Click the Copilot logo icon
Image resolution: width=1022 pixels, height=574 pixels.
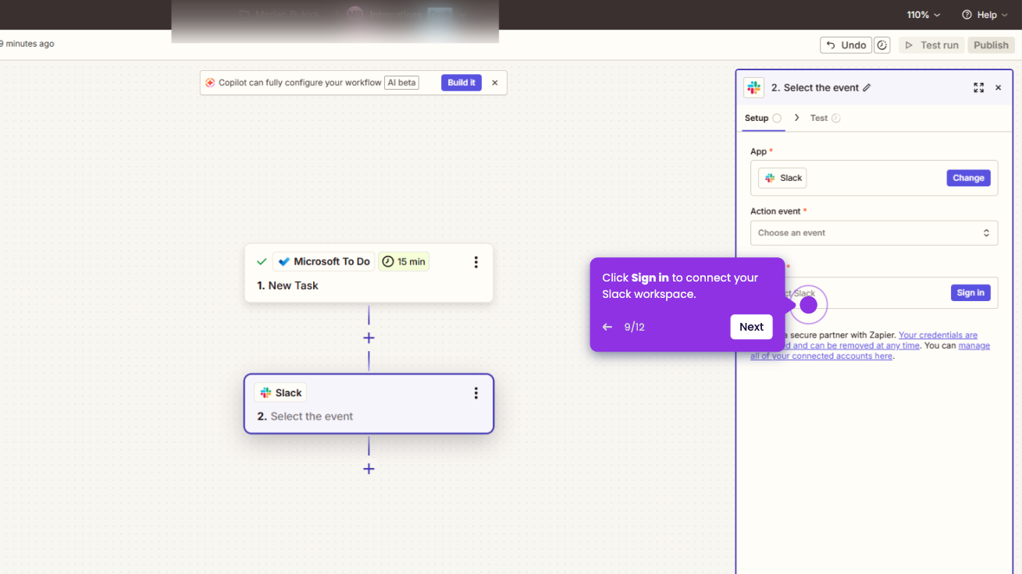click(x=210, y=83)
